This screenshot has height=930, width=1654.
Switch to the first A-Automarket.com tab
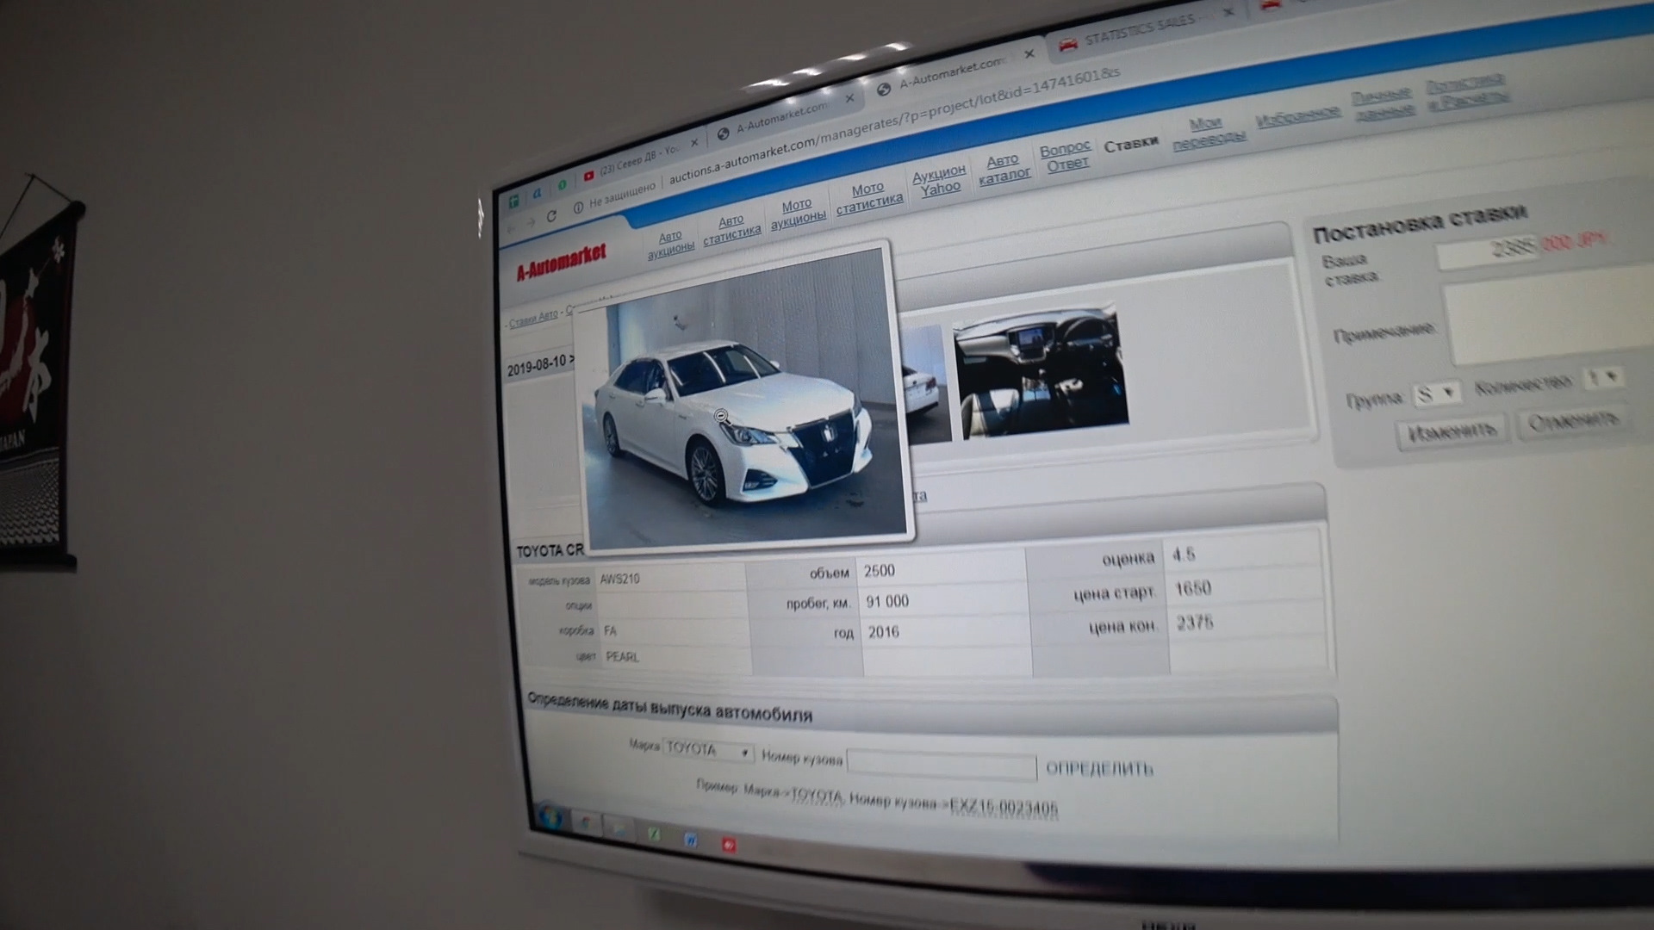click(780, 117)
